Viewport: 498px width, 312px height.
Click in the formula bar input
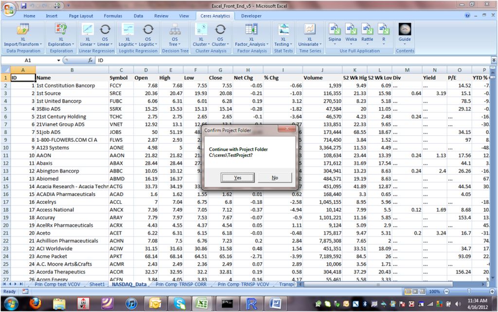tap(292, 60)
